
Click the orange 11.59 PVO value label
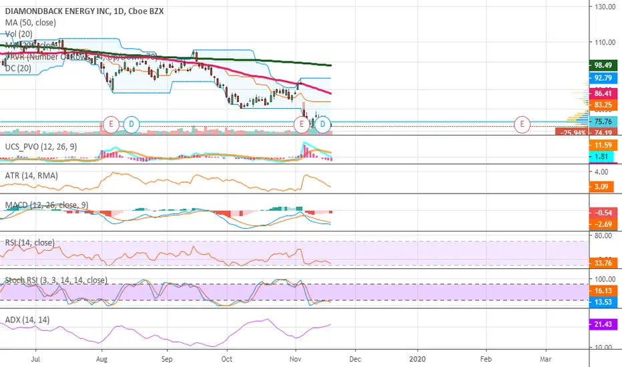tap(603, 145)
